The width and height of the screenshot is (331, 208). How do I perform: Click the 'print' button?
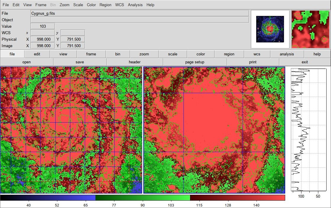(253, 62)
